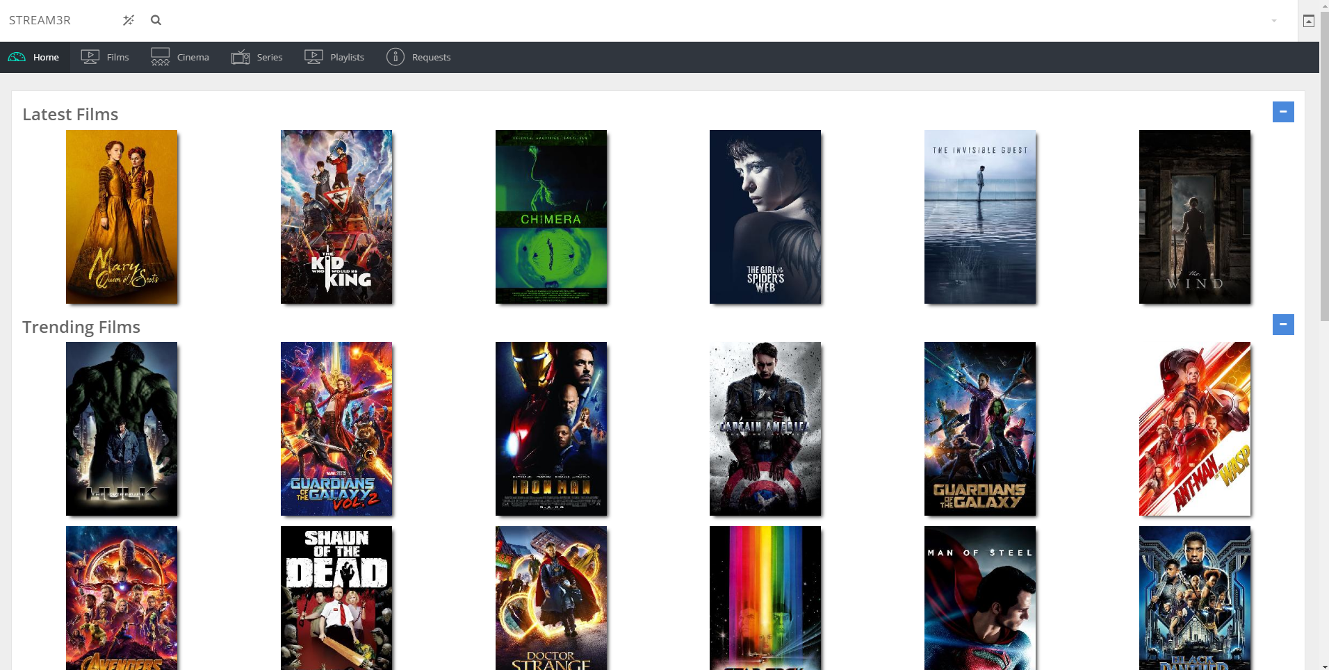The width and height of the screenshot is (1329, 670).
Task: Go to the Cinema tab
Action: pyautogui.click(x=180, y=57)
